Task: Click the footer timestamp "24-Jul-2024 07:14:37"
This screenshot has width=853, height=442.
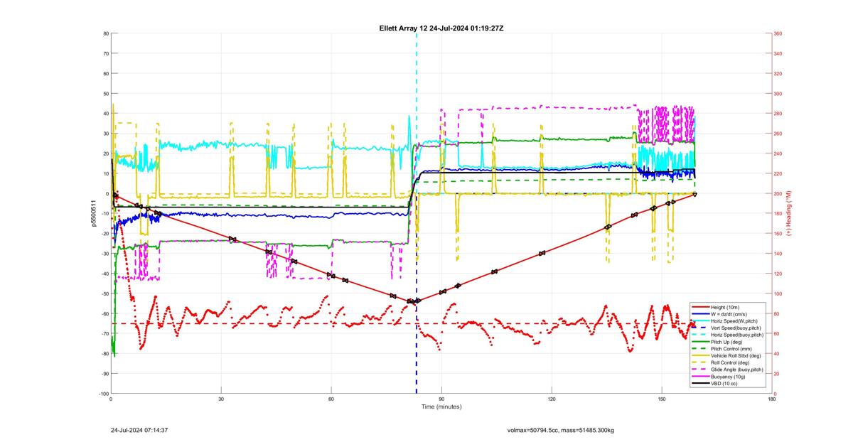Action: coord(139,430)
